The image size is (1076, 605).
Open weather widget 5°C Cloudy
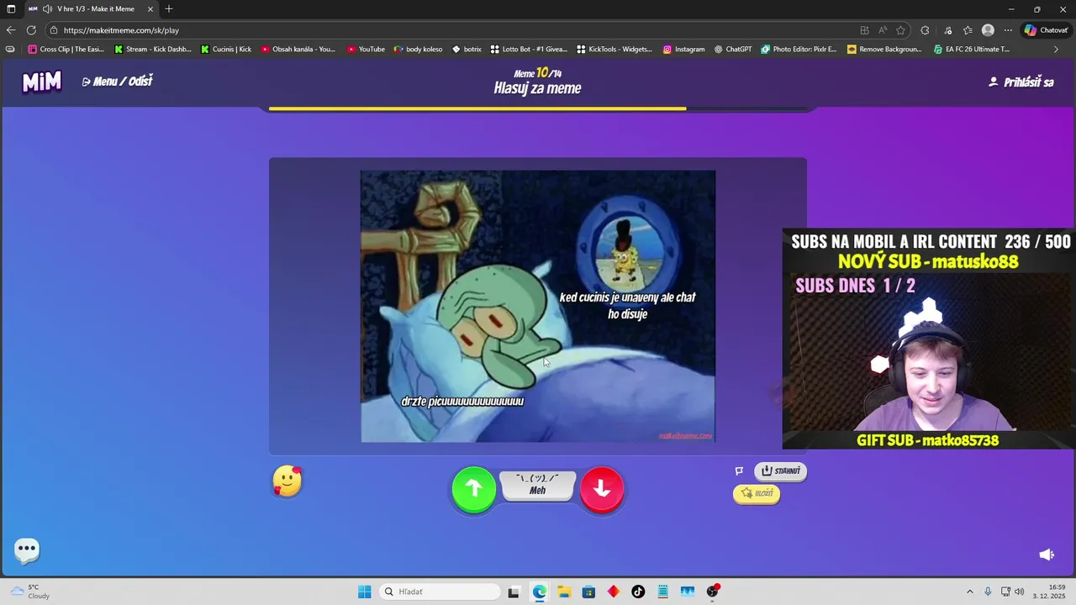click(x=30, y=592)
